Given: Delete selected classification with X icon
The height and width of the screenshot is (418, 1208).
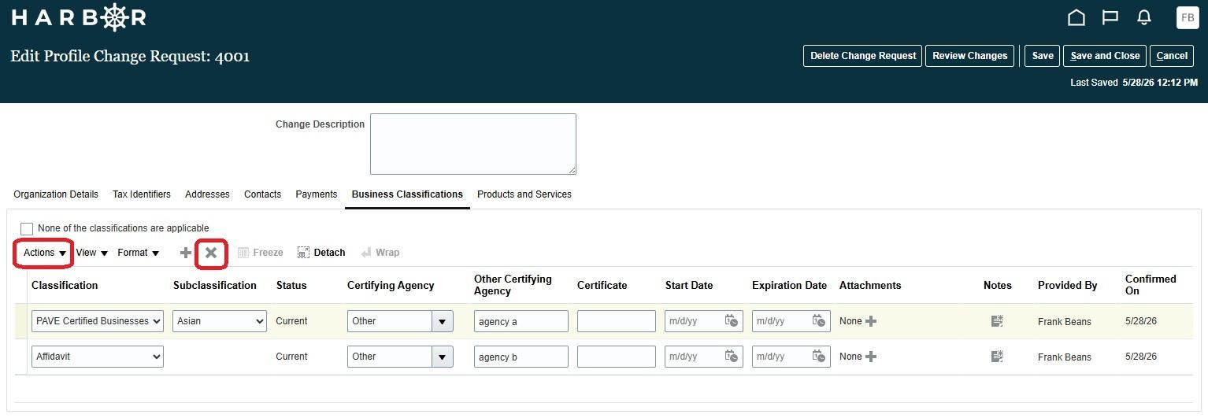Looking at the screenshot, I should pos(211,253).
